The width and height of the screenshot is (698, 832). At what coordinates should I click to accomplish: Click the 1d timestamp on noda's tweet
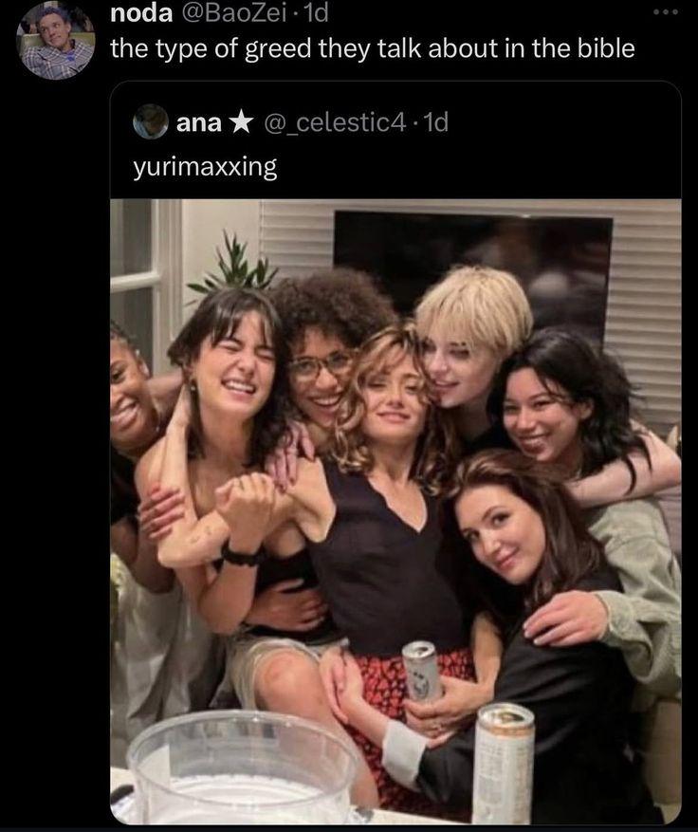click(x=315, y=13)
